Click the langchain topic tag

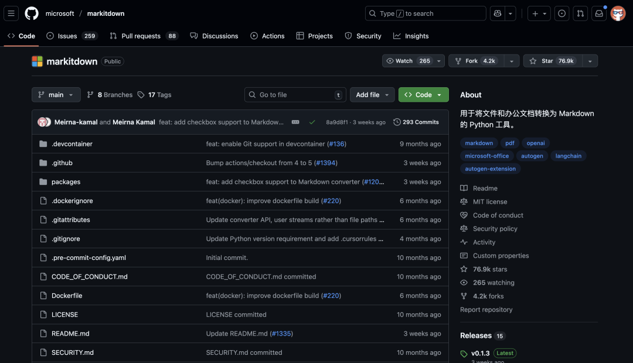tap(569, 156)
